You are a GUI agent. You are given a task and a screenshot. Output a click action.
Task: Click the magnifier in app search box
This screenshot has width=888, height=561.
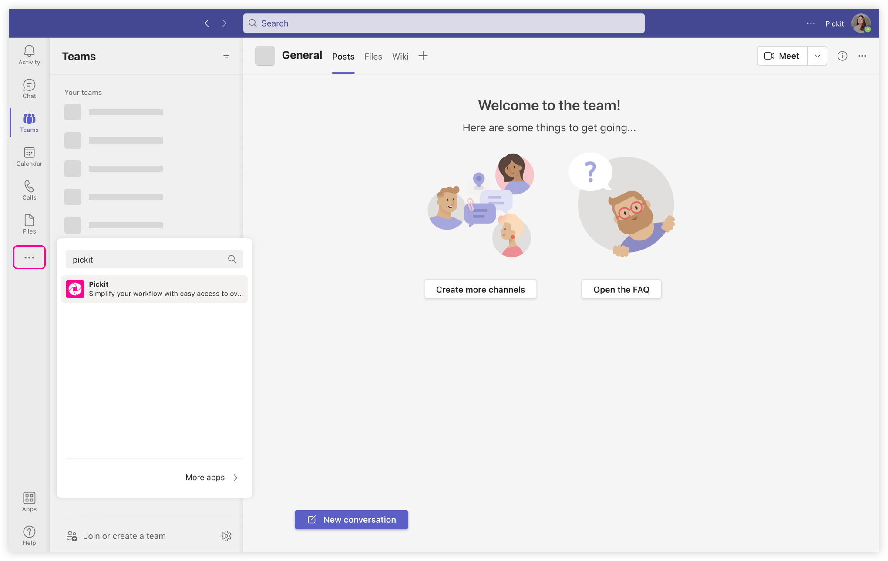coord(232,259)
